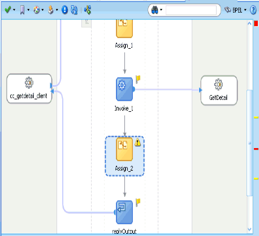Click the red error marker in overview margin
Viewport: 259px width, 236px height.
pyautogui.click(x=256, y=149)
